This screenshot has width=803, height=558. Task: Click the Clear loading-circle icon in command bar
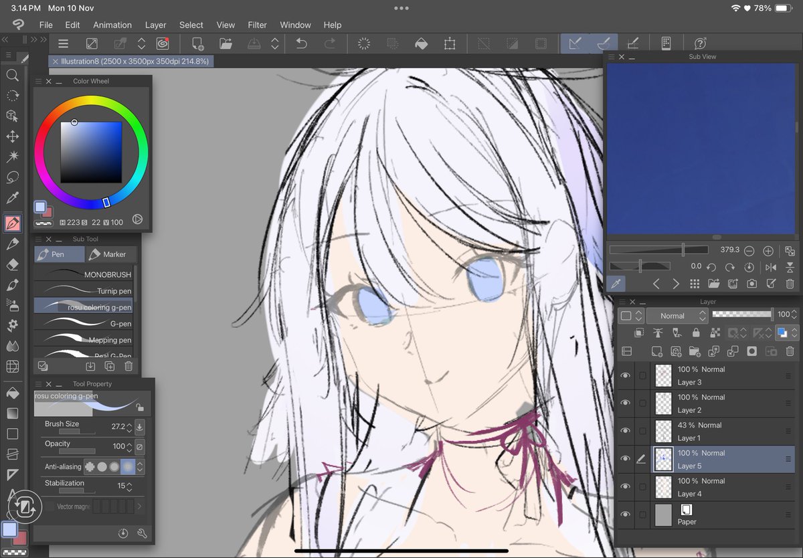[364, 43]
